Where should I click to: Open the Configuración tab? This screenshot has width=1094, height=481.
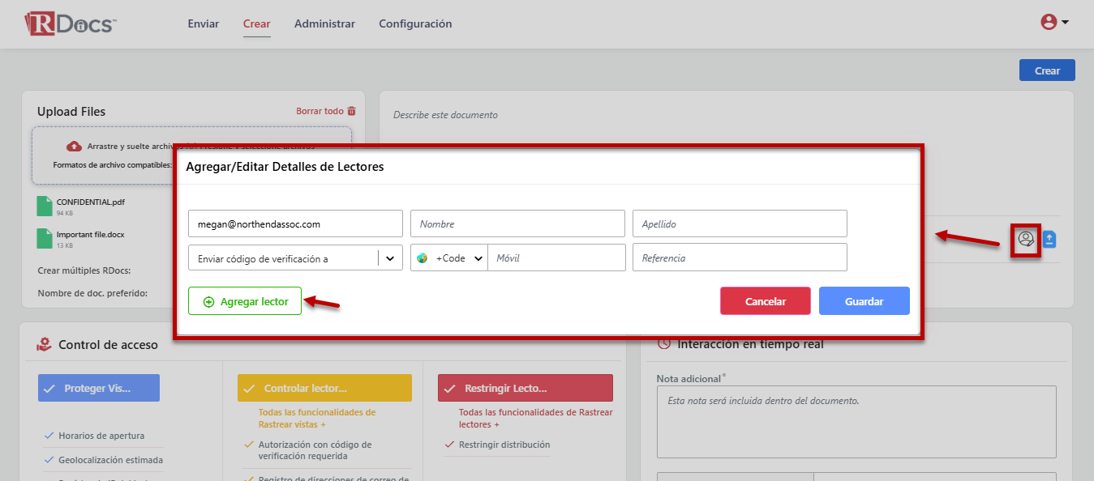(415, 23)
